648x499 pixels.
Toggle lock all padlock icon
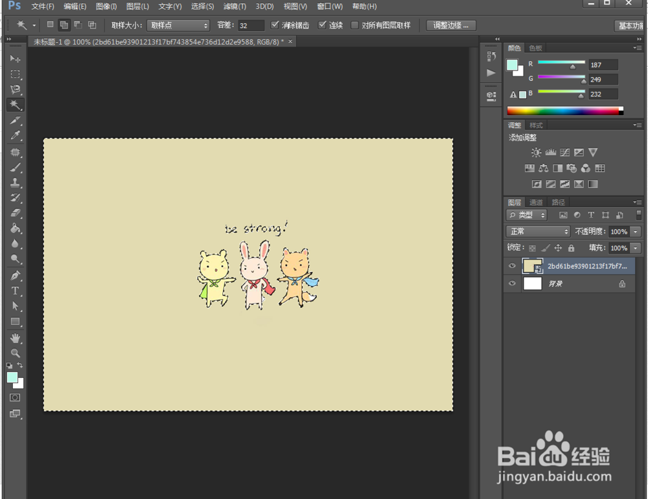571,248
